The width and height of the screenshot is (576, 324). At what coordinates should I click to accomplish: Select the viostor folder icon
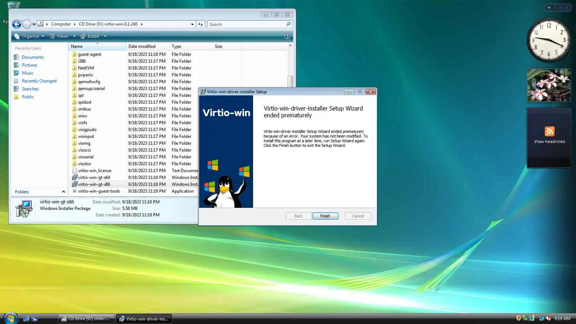[75, 164]
